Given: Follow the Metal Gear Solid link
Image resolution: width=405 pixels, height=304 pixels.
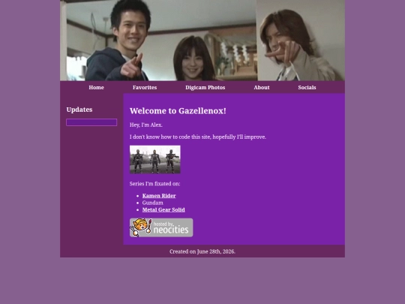Looking at the screenshot, I should [x=163, y=209].
